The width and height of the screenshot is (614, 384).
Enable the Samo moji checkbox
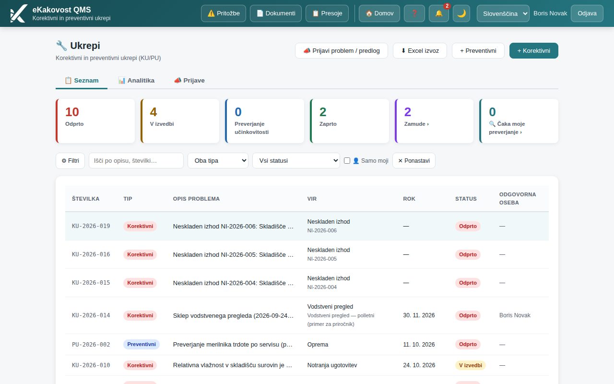click(347, 161)
